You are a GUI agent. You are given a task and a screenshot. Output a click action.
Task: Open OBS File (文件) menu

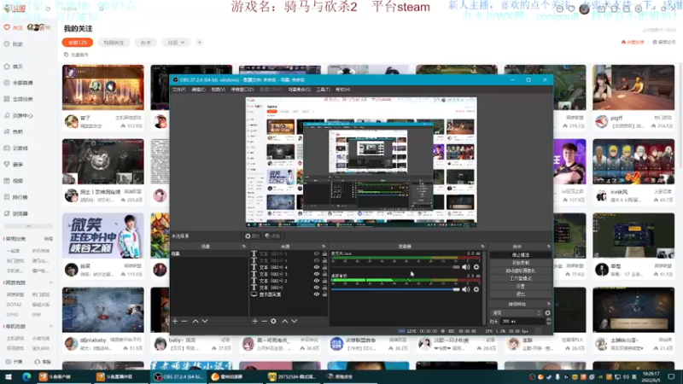click(179, 90)
